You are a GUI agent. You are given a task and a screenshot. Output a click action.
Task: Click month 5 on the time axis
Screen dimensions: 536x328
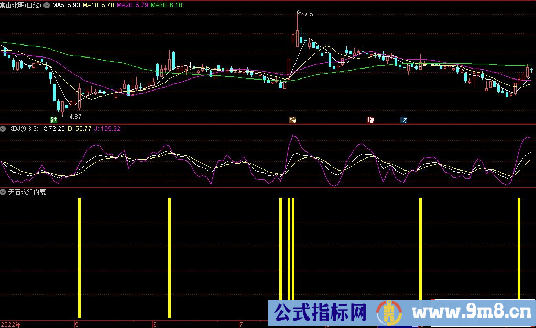click(x=76, y=324)
